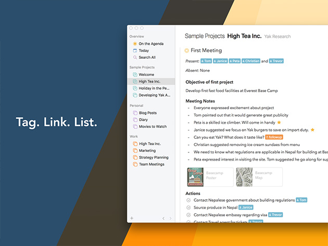Open the Basecamp Map attachment
The width and height of the screenshot is (328, 246).
coord(259,177)
